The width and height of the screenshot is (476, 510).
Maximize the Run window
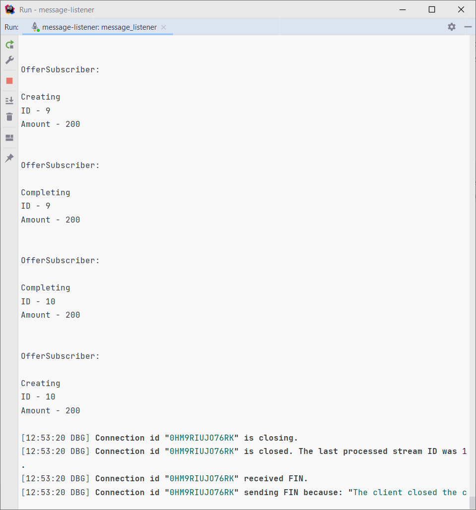tap(431, 9)
